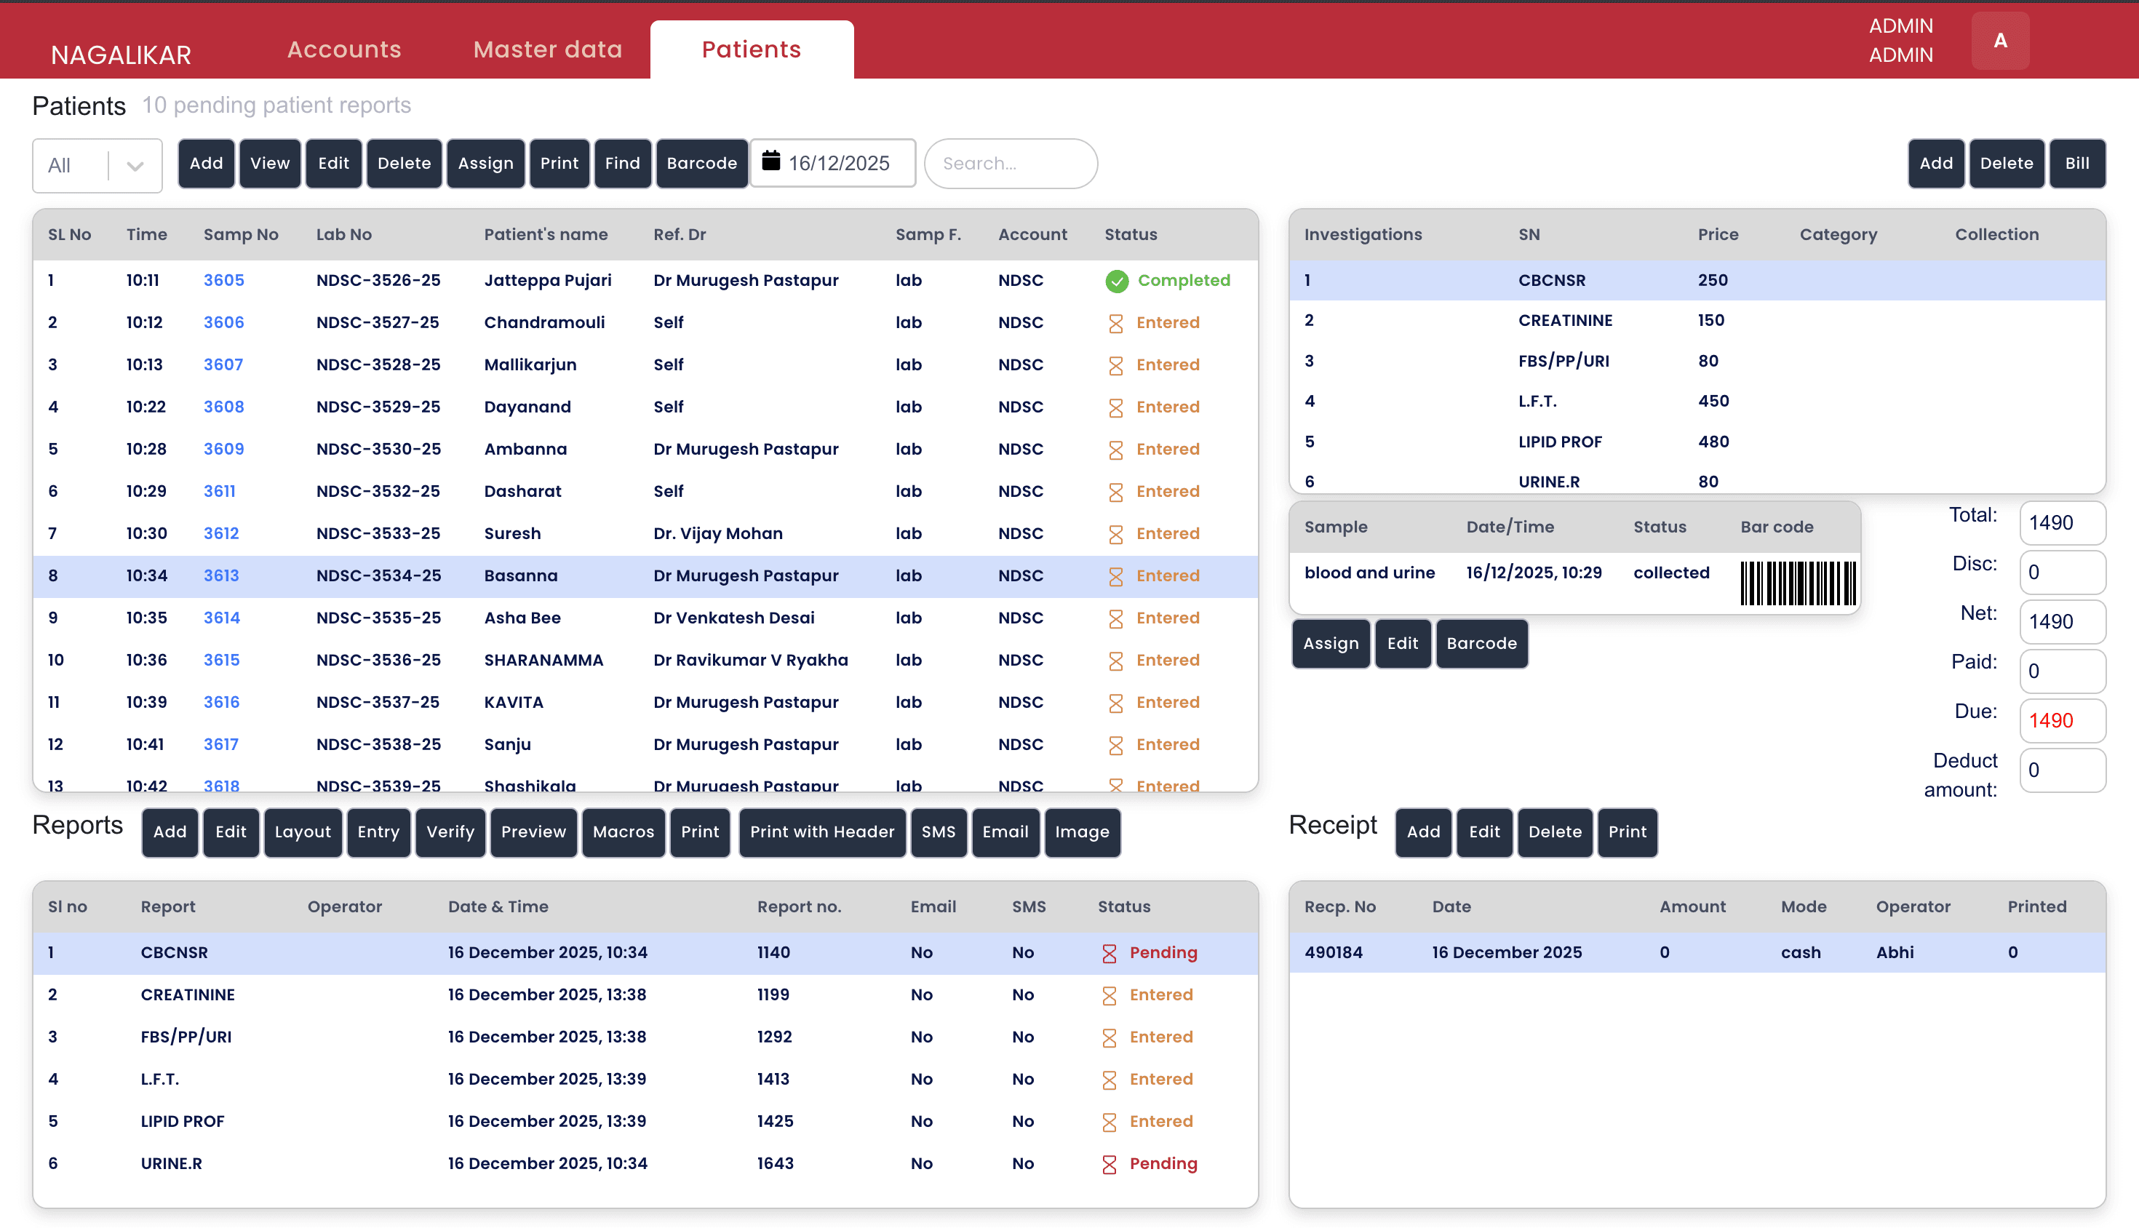Click the Entered status icon on Basanna's row

click(x=1115, y=575)
